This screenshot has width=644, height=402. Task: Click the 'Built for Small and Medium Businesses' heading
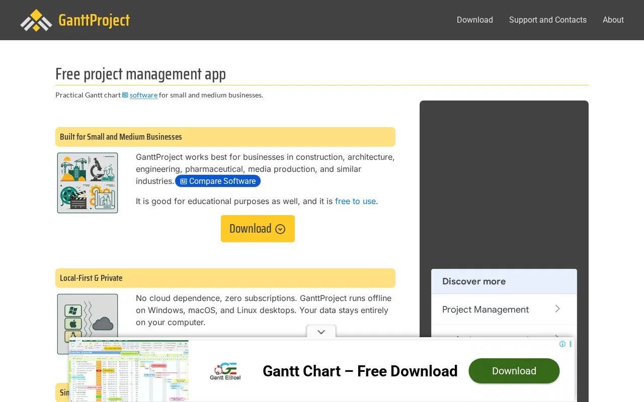coord(121,137)
